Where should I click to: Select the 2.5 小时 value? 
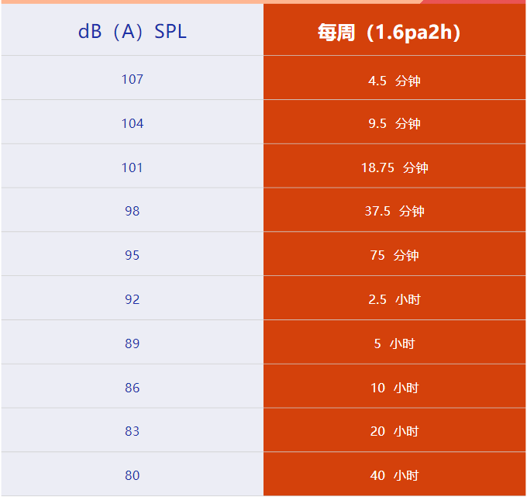pos(394,299)
